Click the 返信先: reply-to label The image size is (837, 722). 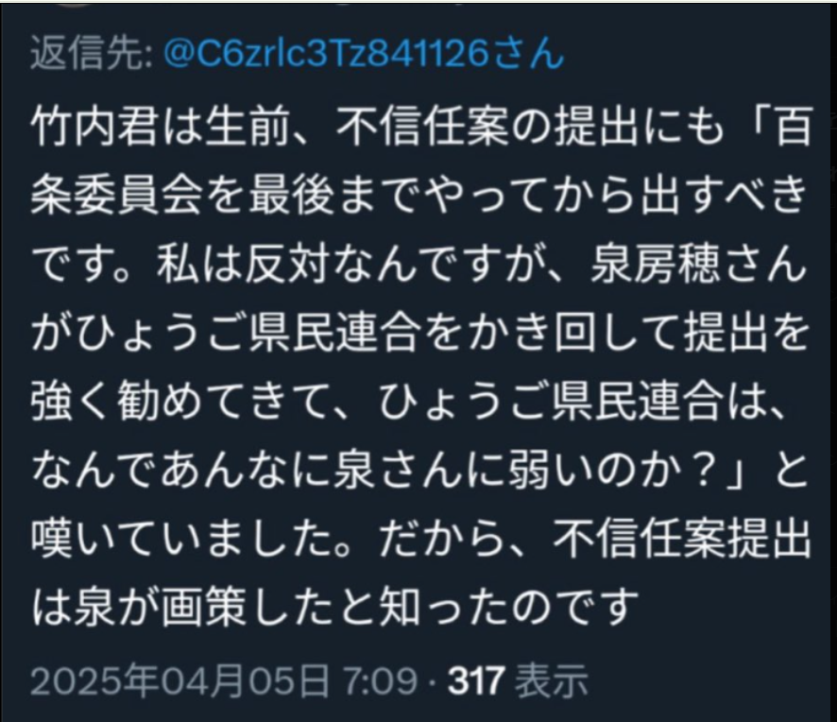(92, 55)
